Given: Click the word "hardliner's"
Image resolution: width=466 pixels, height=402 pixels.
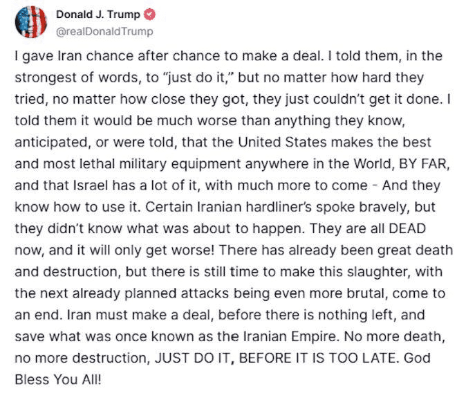Looking at the screenshot, I should (279, 207).
